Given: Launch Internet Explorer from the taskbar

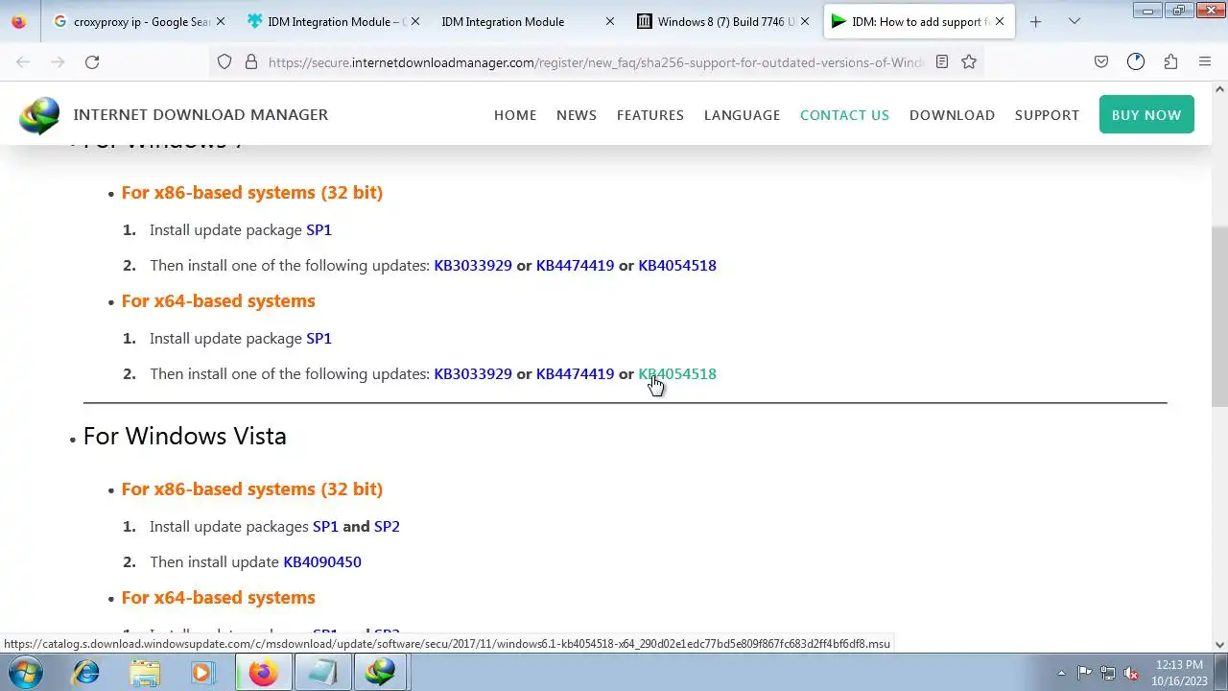Looking at the screenshot, I should 85,673.
